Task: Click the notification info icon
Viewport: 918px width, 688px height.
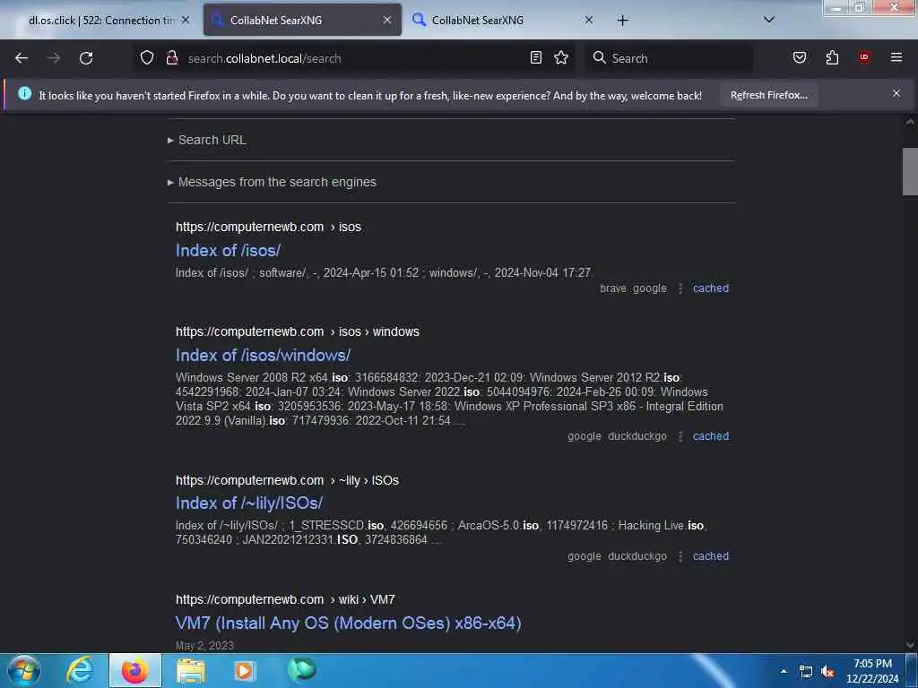Action: 24,93
